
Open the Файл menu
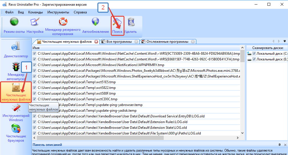[x=9, y=12]
